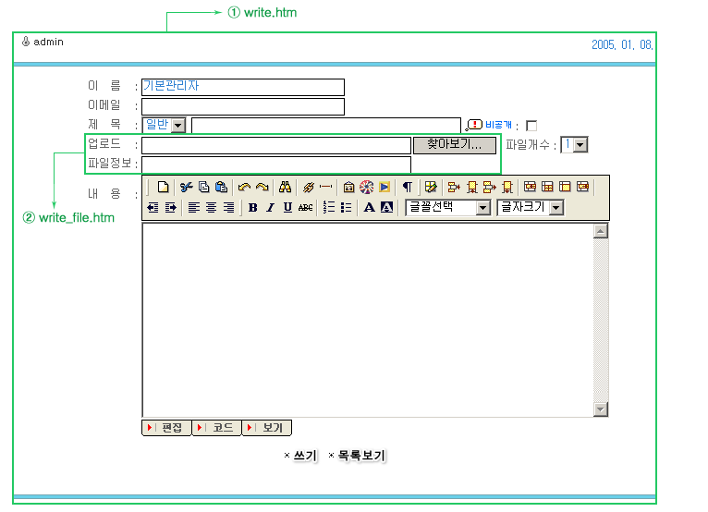The image size is (708, 512).
Task: Expand the 글꼴선택 font dropdown
Action: tap(482, 208)
